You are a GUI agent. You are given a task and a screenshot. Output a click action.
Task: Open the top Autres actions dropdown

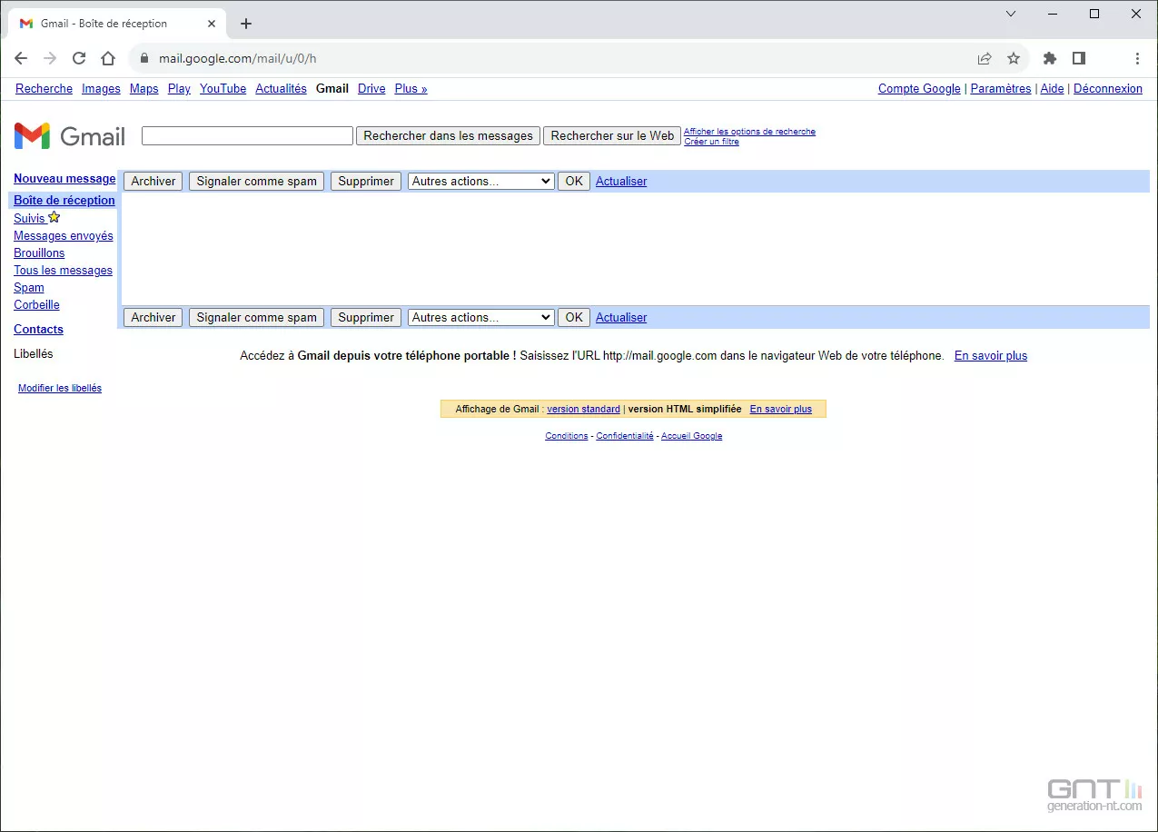[480, 181]
